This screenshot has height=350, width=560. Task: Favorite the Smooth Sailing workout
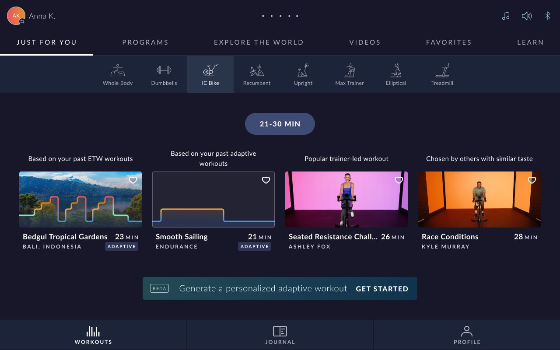pyautogui.click(x=266, y=180)
